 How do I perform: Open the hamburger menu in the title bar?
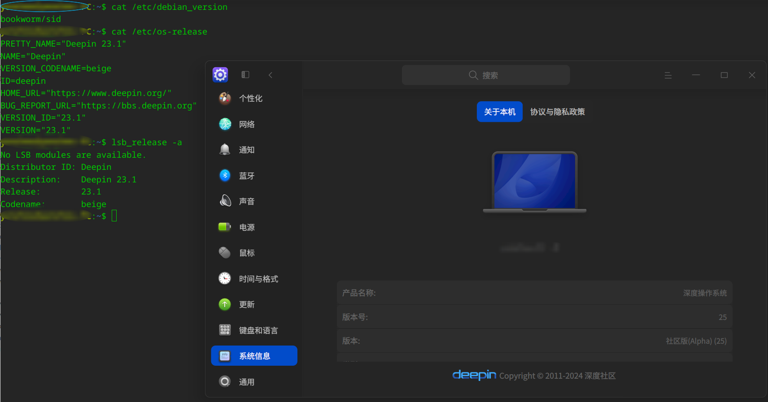(x=668, y=75)
